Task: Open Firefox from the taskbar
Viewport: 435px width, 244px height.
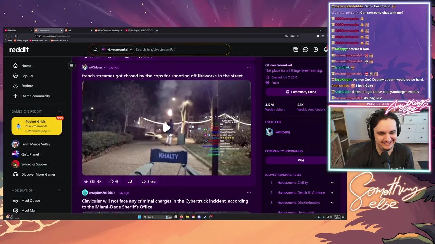Action: (181, 217)
